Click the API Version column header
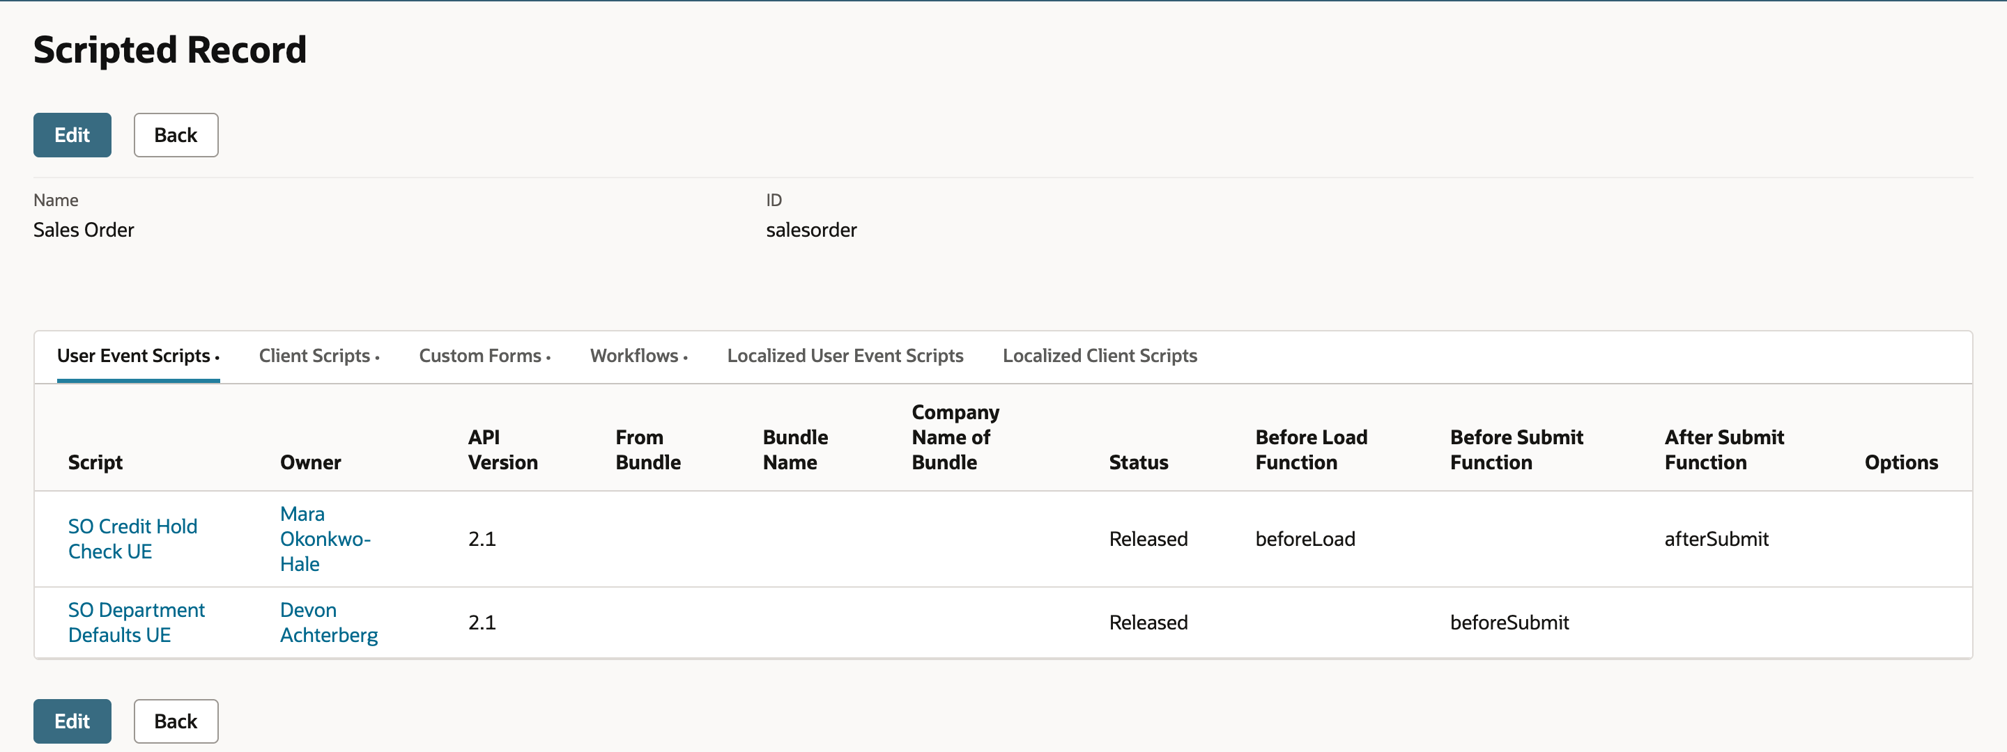2007x752 pixels. pyautogui.click(x=502, y=450)
